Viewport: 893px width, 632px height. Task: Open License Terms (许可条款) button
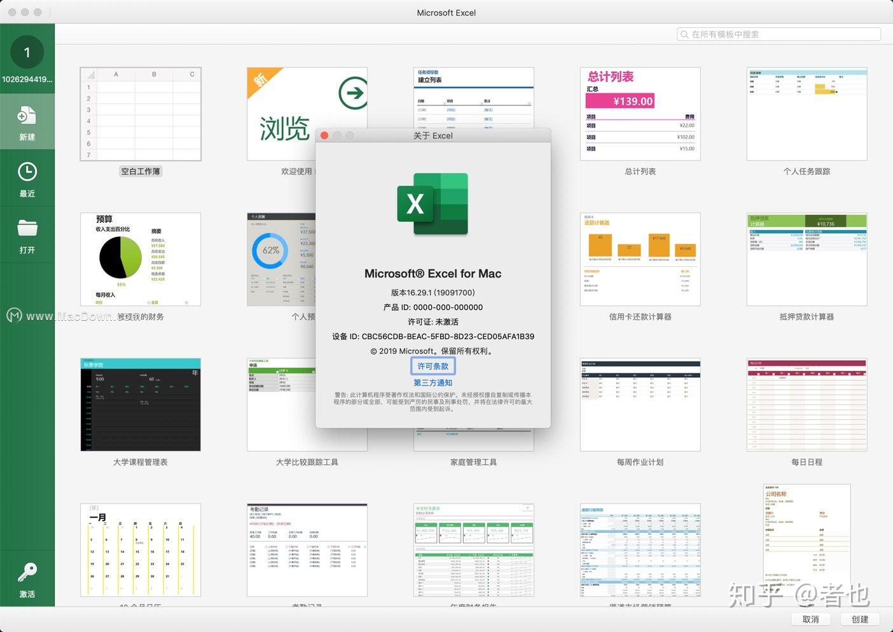tap(433, 366)
